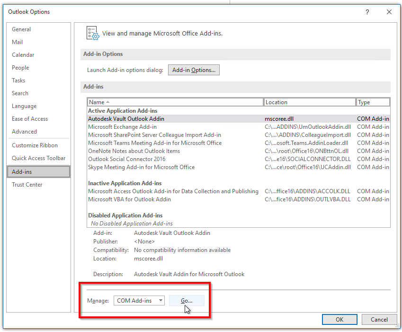The width and height of the screenshot is (402, 332).
Task: Select Skype Meeting Add-in row
Action: point(239,167)
